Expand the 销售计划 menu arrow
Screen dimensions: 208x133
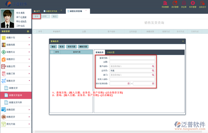[29, 37]
